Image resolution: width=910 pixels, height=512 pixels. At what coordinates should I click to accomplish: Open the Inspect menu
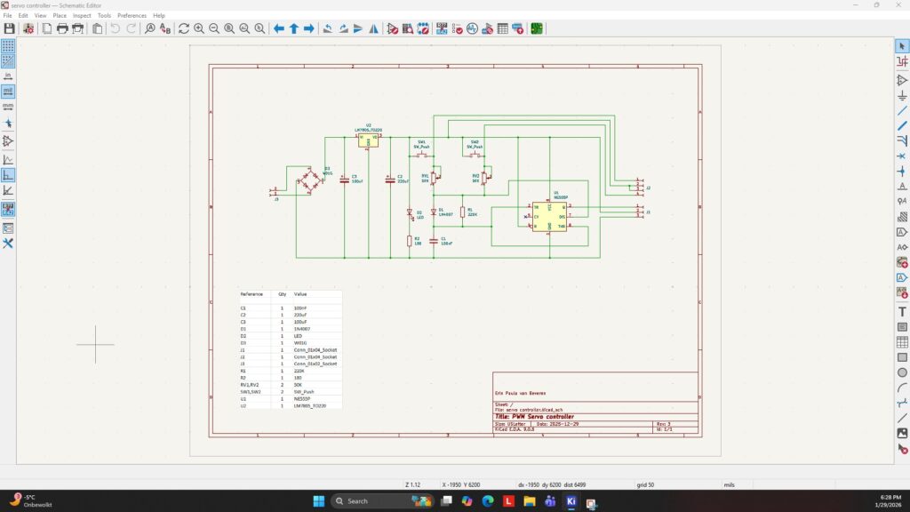pos(82,15)
